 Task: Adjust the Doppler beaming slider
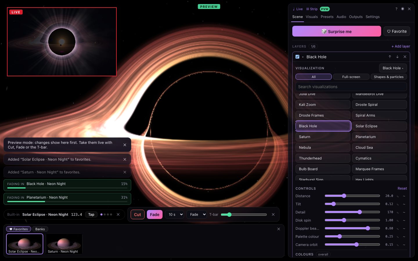tap(352, 229)
